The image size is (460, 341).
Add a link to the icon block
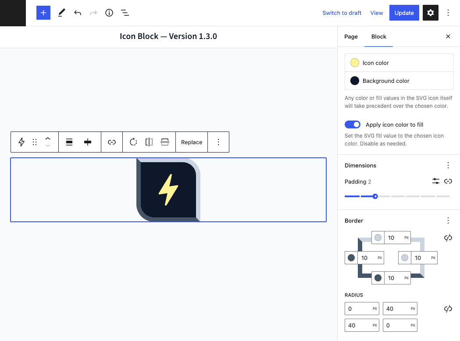pyautogui.click(x=111, y=142)
